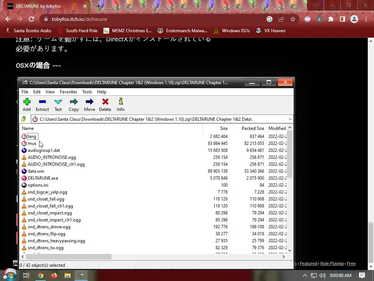Click the red Delete icon
The height and width of the screenshot is (281, 374).
(x=105, y=102)
